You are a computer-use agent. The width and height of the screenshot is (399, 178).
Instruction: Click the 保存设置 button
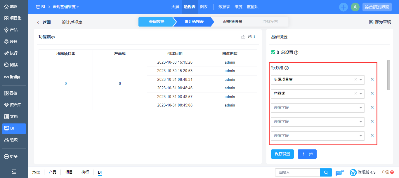(x=282, y=154)
